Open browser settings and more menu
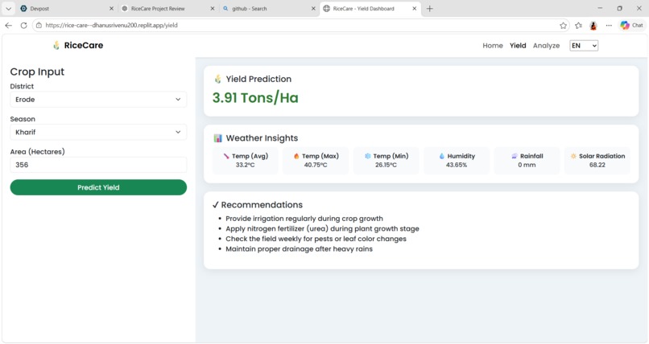Image resolution: width=649 pixels, height=344 pixels. [609, 26]
